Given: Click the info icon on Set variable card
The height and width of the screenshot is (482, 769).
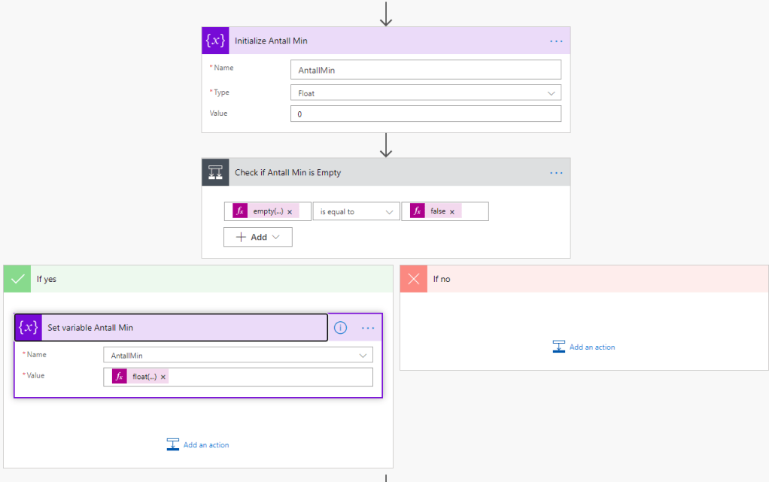Looking at the screenshot, I should click(x=340, y=328).
